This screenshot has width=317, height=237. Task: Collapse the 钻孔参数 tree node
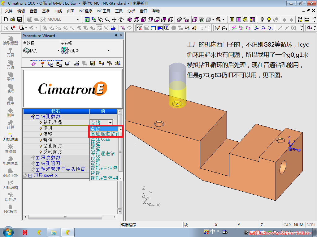[37, 117]
